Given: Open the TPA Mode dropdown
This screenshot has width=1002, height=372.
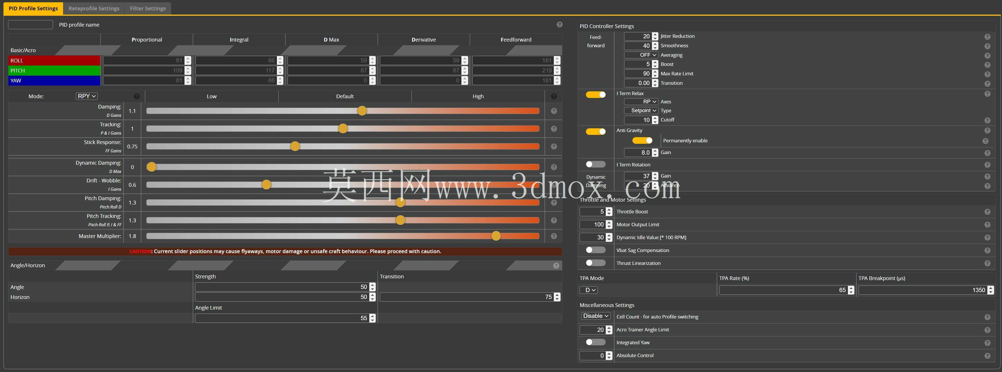Looking at the screenshot, I should click(x=589, y=290).
